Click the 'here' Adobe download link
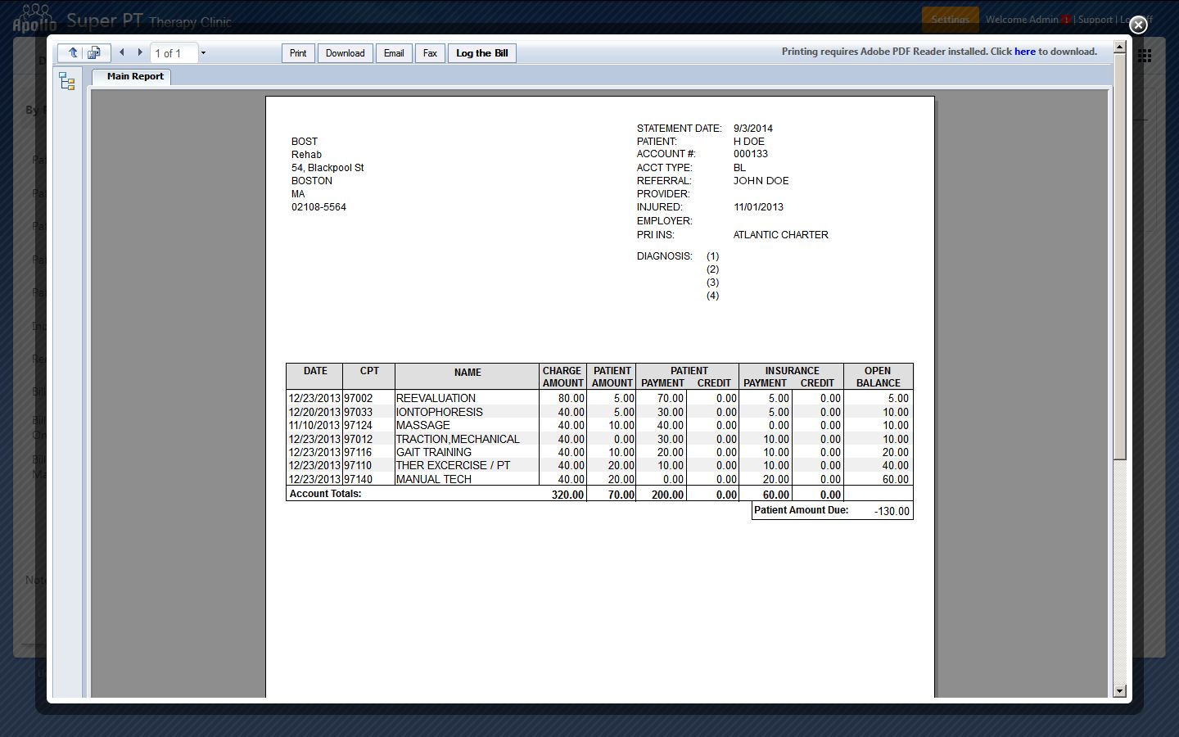1179x737 pixels. tap(1024, 52)
